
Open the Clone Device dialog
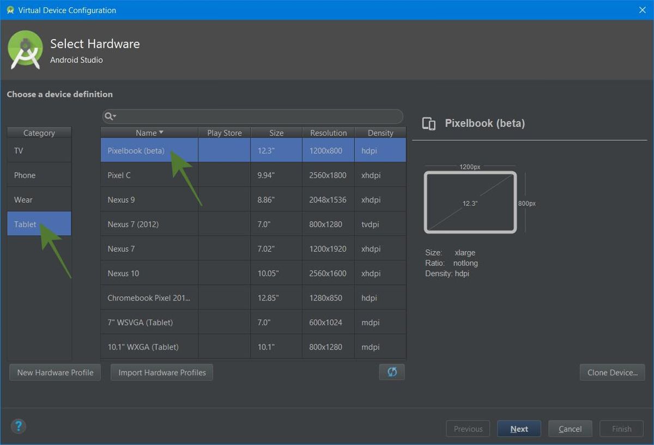612,372
